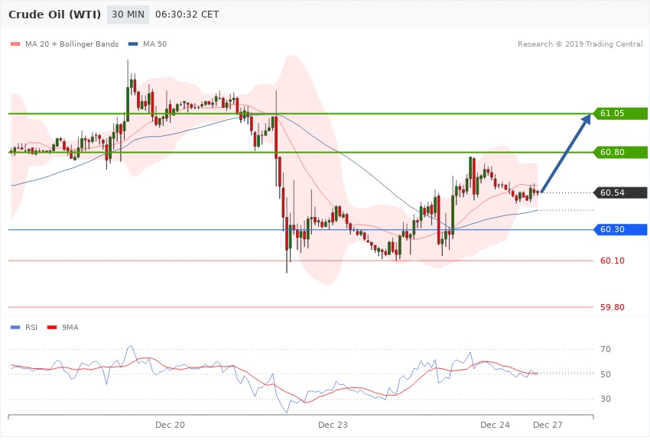650x440 pixels.
Task: Select the Dec 24 date marker
Action: 495,424
